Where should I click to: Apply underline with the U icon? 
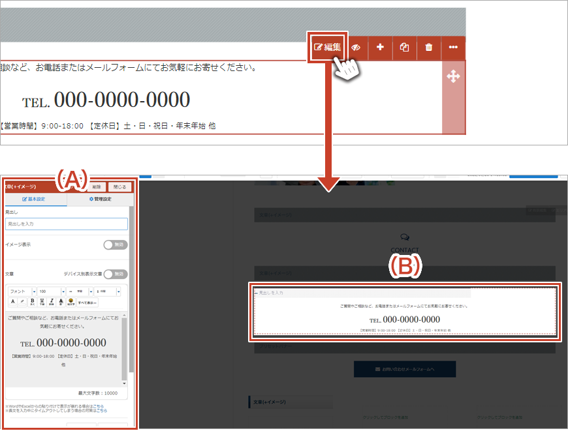pyautogui.click(x=42, y=302)
